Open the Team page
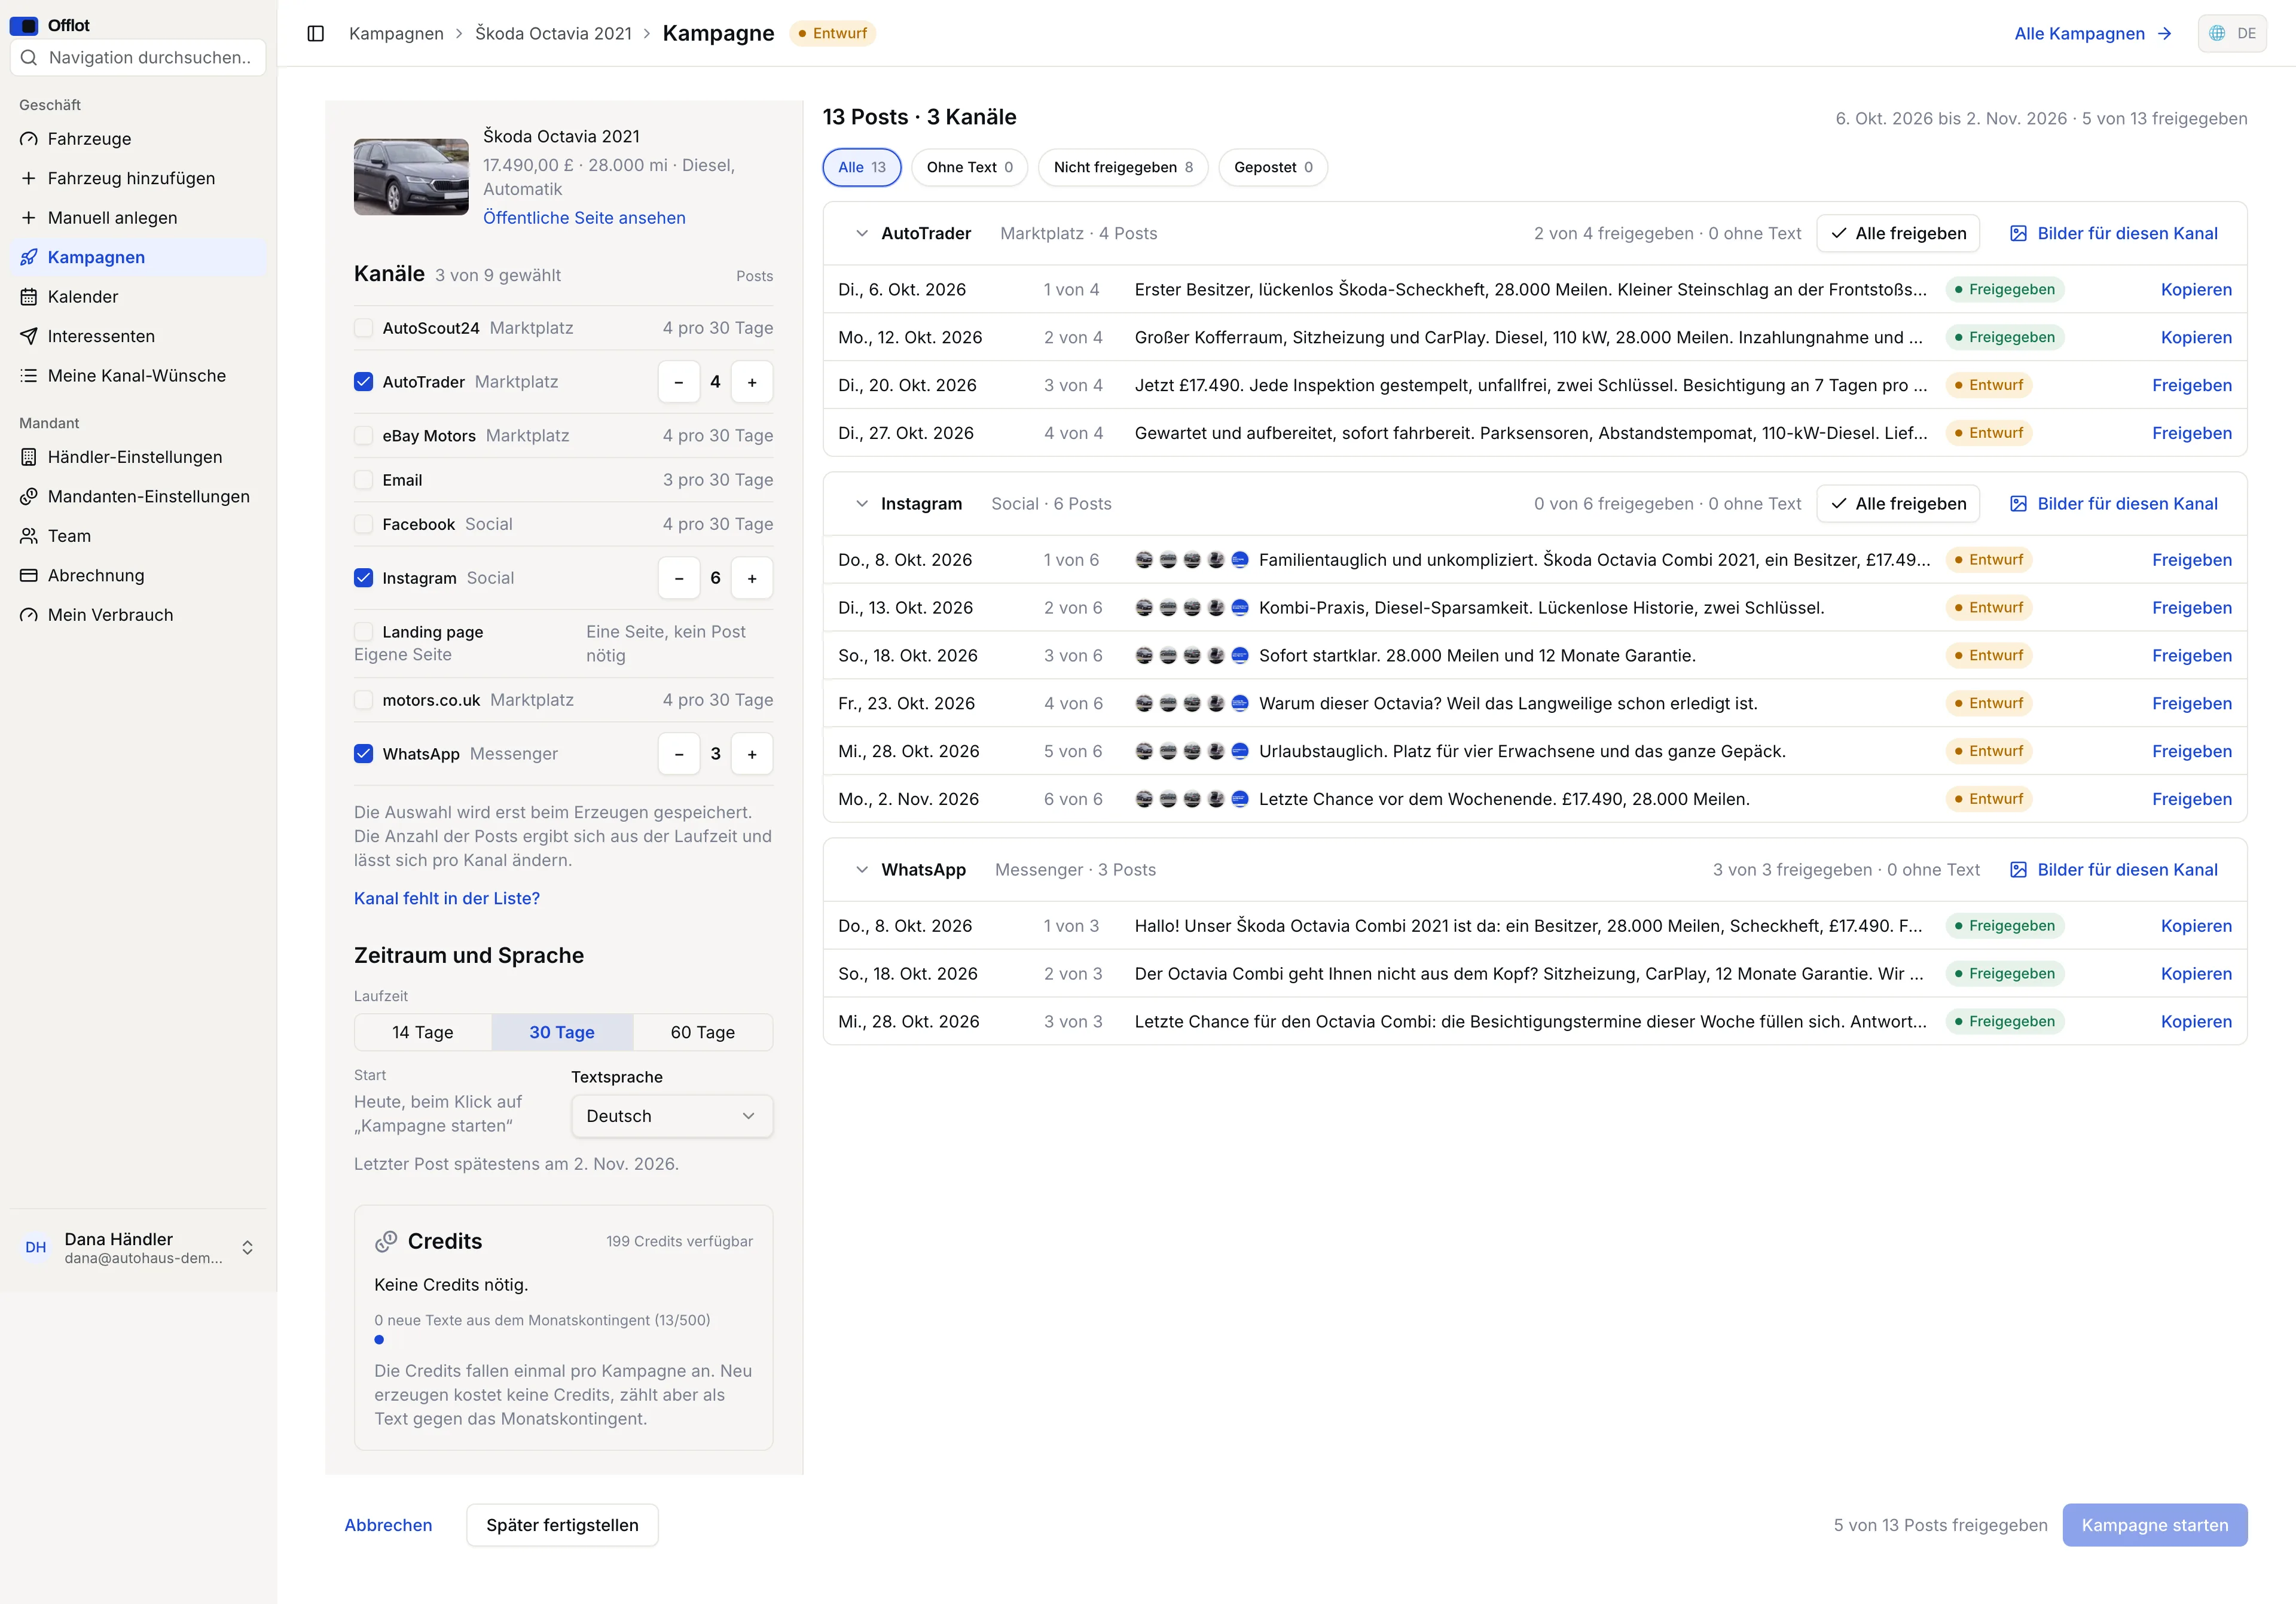The image size is (2296, 1604). pos(138,536)
